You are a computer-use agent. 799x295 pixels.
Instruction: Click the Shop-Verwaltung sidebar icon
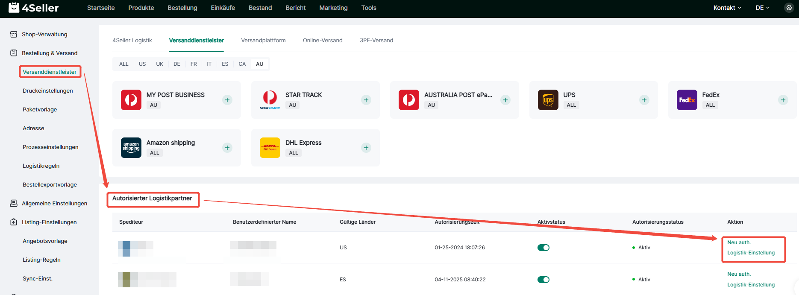(x=14, y=34)
